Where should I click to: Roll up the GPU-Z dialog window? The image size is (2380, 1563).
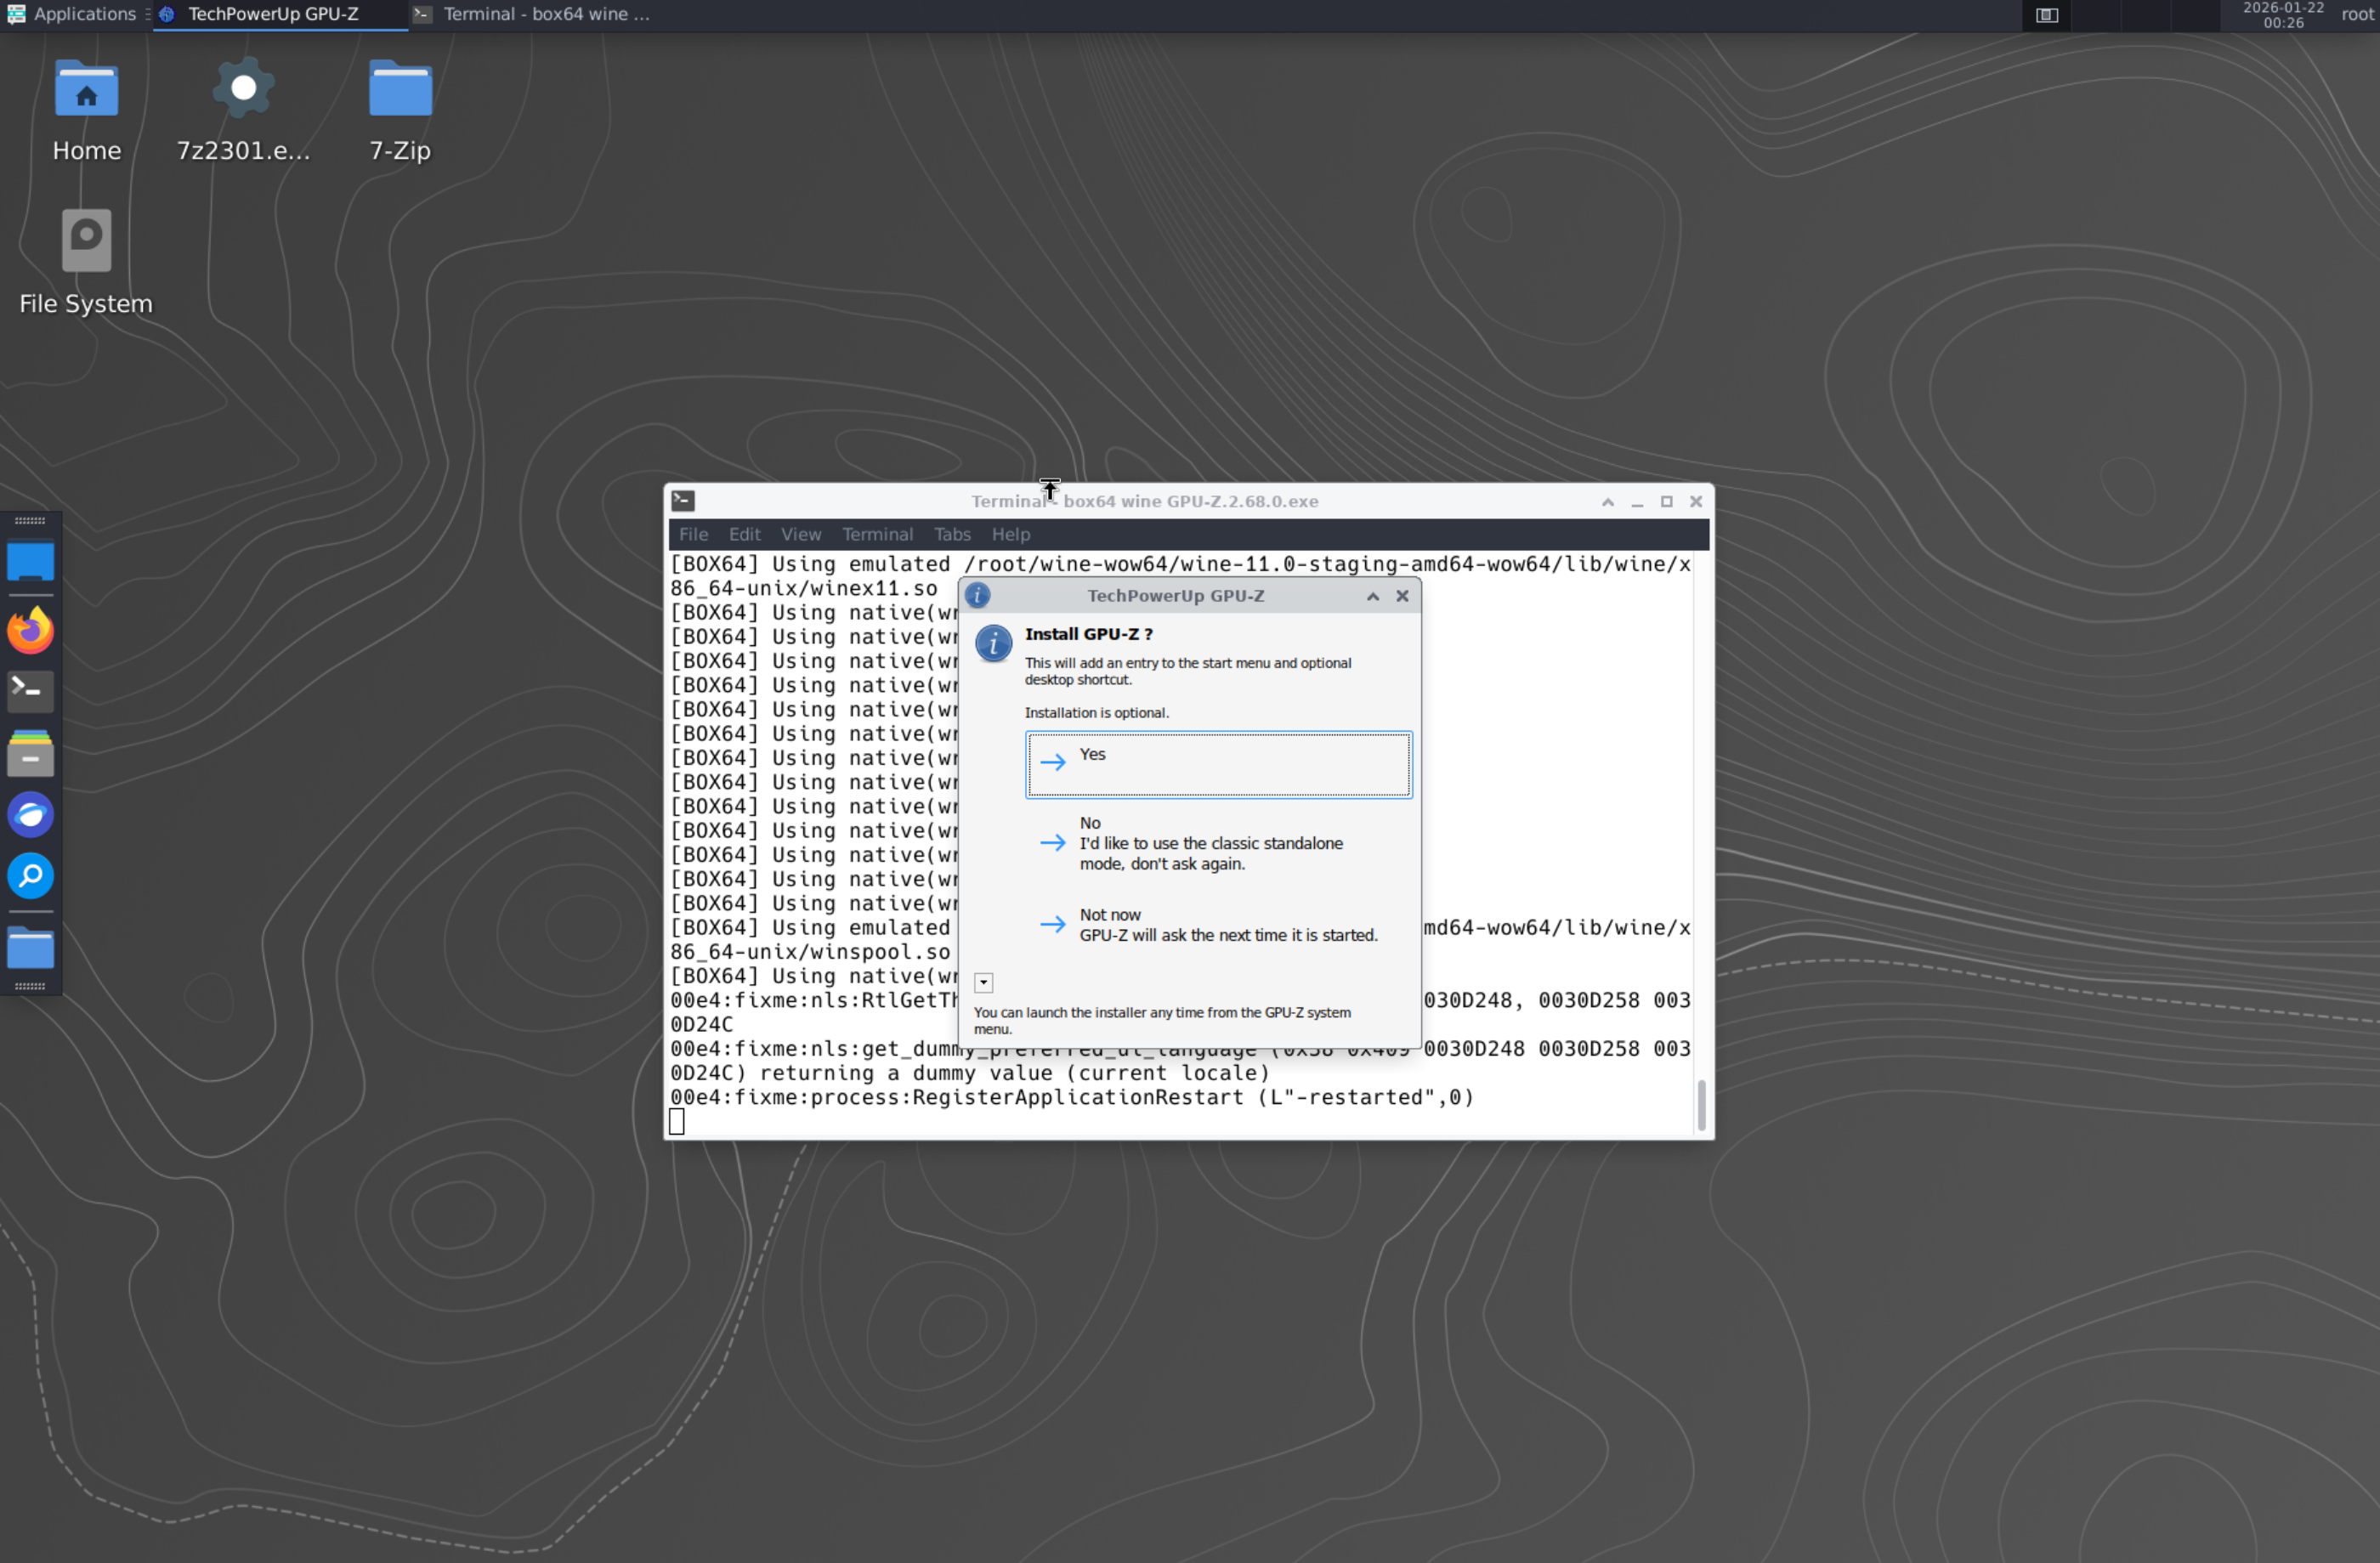tap(1373, 596)
